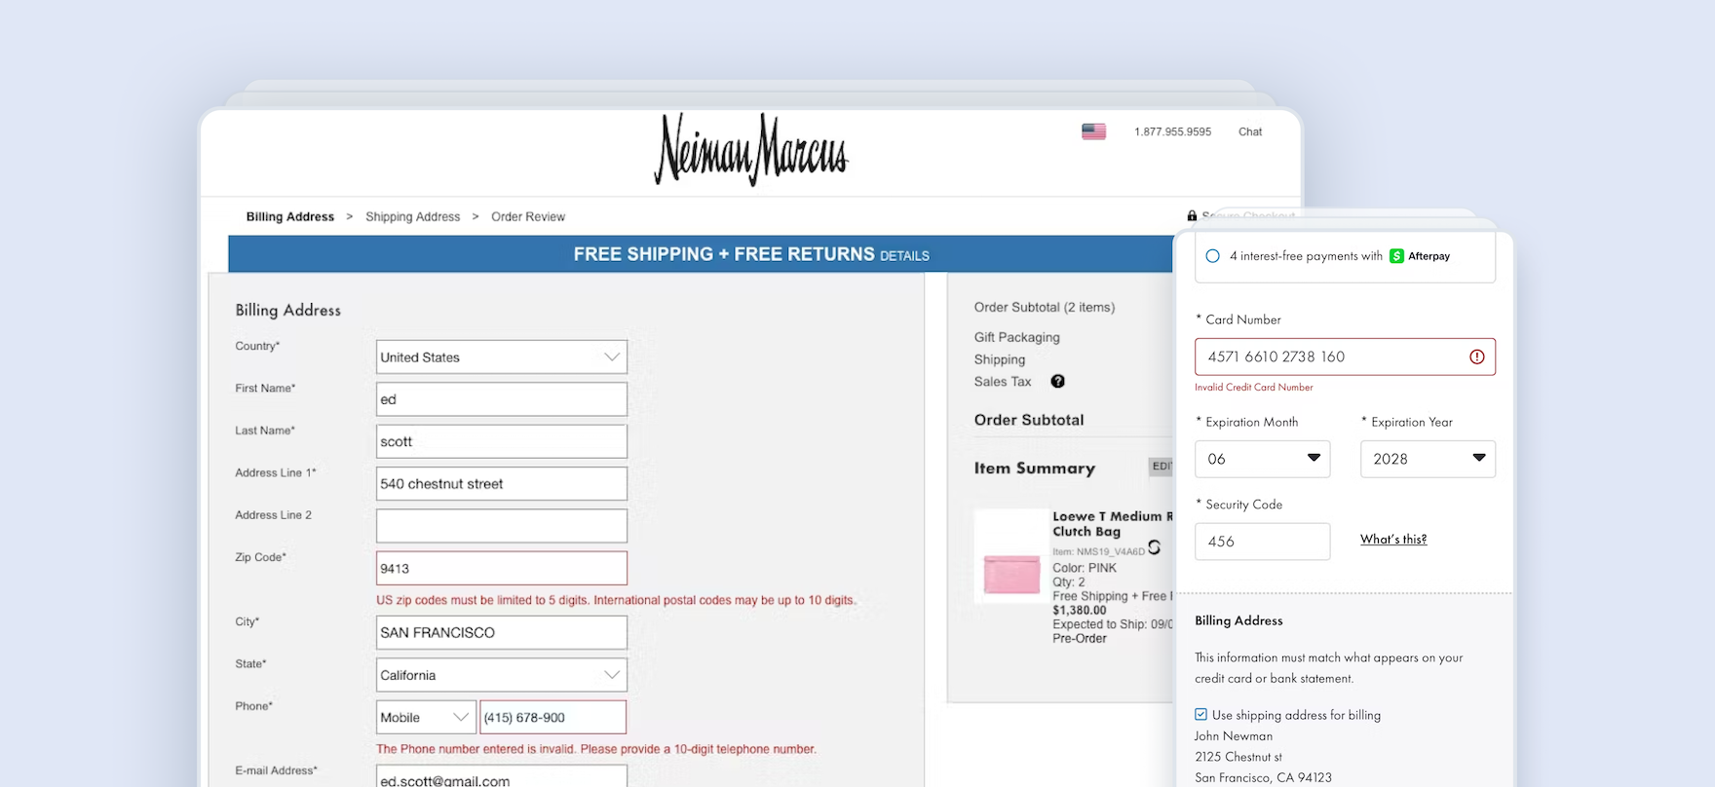The image size is (1715, 787).
Task: Open the Chat link in header
Action: click(1249, 131)
